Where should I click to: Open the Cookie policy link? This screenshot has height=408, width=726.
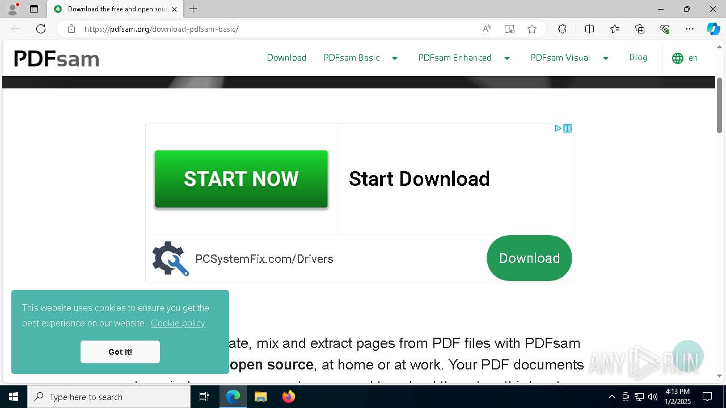178,323
